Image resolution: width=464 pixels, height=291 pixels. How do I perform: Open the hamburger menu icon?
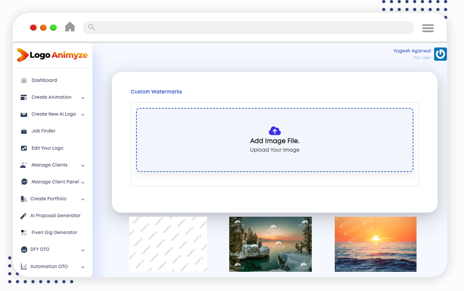(428, 28)
